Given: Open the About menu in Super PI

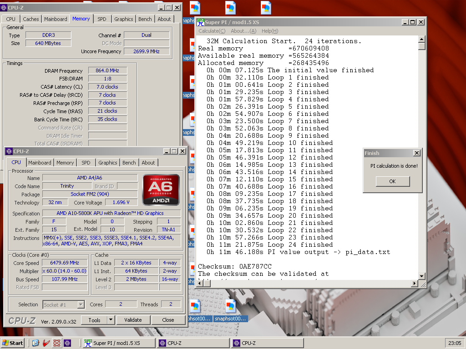Looking at the screenshot, I should tap(243, 31).
